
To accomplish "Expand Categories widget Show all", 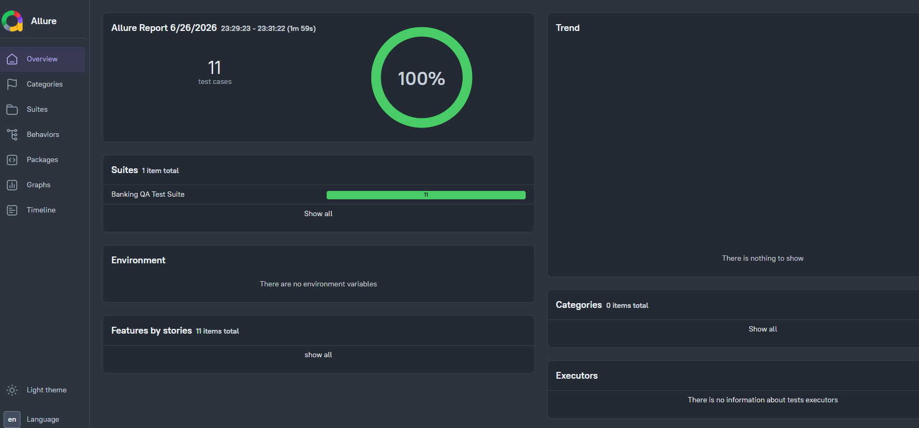I will pyautogui.click(x=763, y=329).
